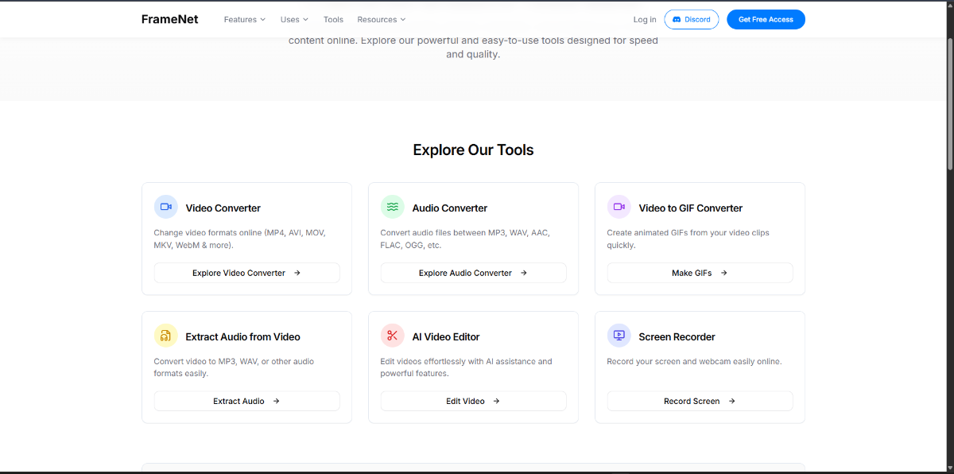Click the Audio Converter waveform icon
This screenshot has width=954, height=474.
(x=392, y=207)
